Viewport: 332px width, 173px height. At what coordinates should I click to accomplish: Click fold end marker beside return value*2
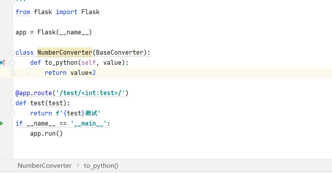[13, 73]
